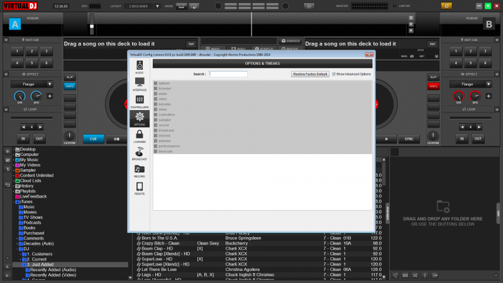
Task: Open the 2 Deck Mixer layout dropdown
Action: pyautogui.click(x=157, y=6)
